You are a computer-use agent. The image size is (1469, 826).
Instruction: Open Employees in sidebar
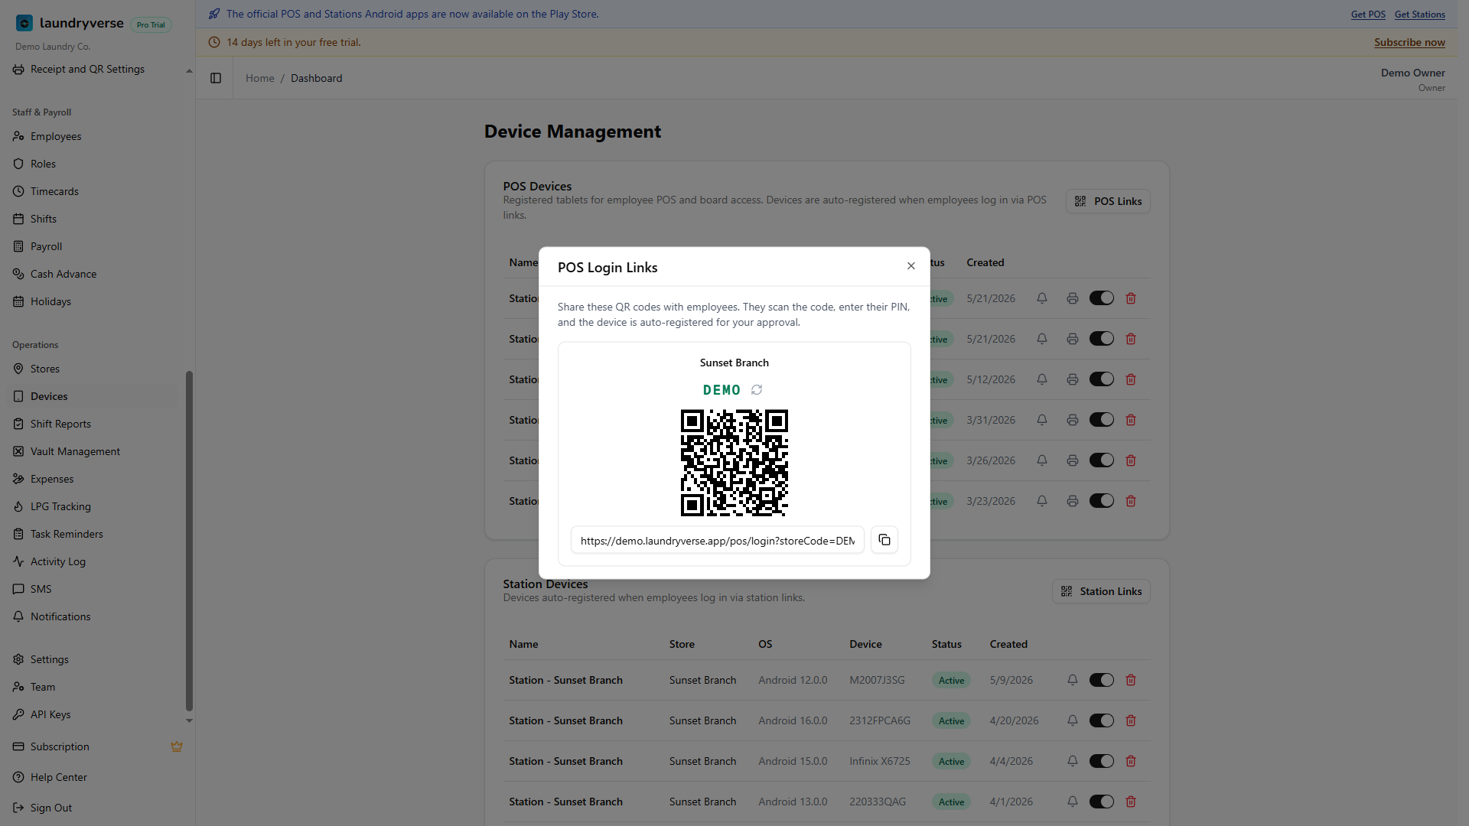coord(92,136)
